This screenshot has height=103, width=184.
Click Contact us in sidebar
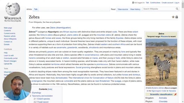click(x=8, y=42)
